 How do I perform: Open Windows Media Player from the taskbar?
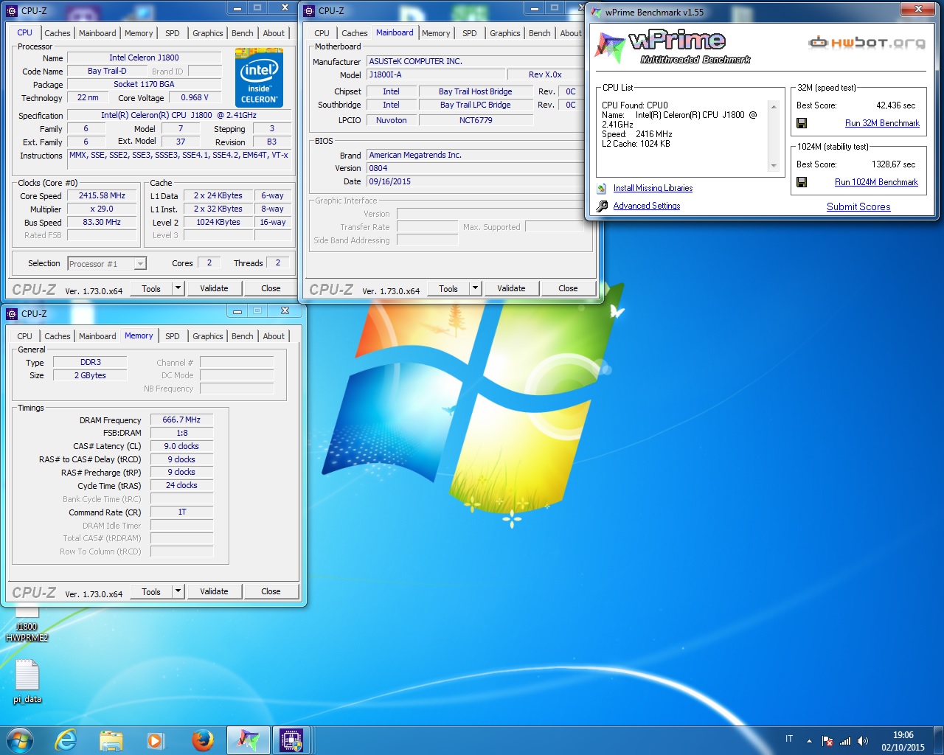pos(156,740)
